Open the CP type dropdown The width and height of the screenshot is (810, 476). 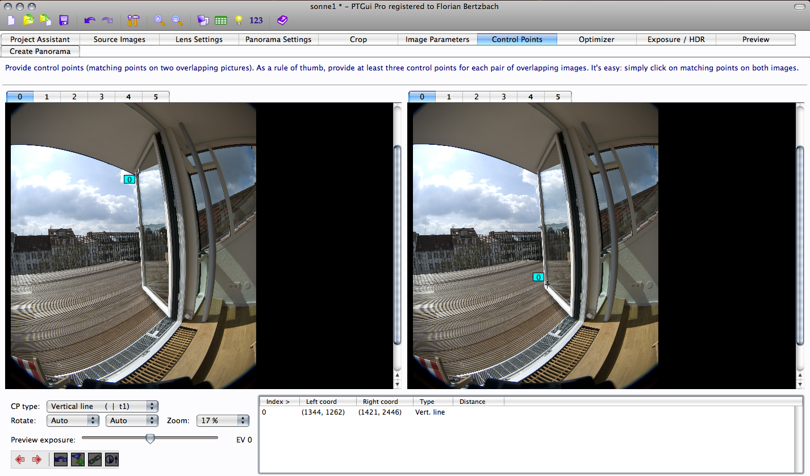pyautogui.click(x=102, y=406)
